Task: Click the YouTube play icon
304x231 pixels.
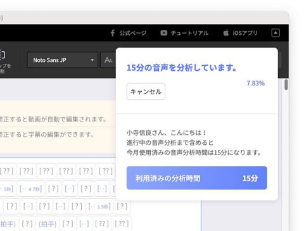Action: point(164,33)
